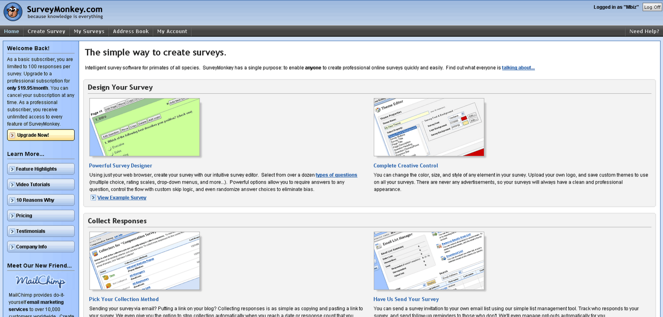This screenshot has height=317, width=663.
Task: Click arrow icon beside Testimonials
Action: (x=12, y=231)
